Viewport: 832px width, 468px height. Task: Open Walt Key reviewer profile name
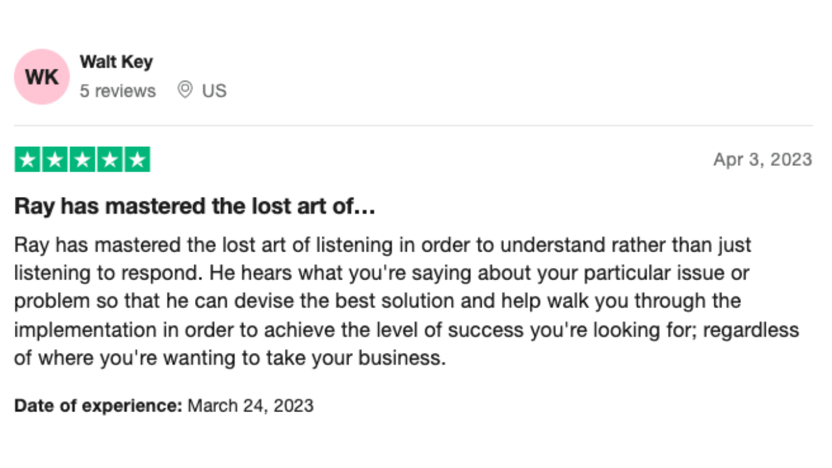(116, 62)
